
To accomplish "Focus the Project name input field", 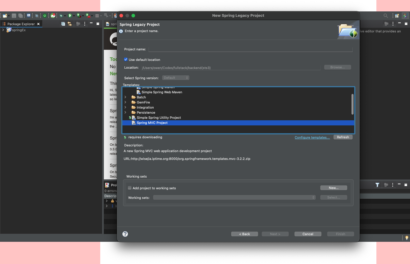I will (250, 49).
